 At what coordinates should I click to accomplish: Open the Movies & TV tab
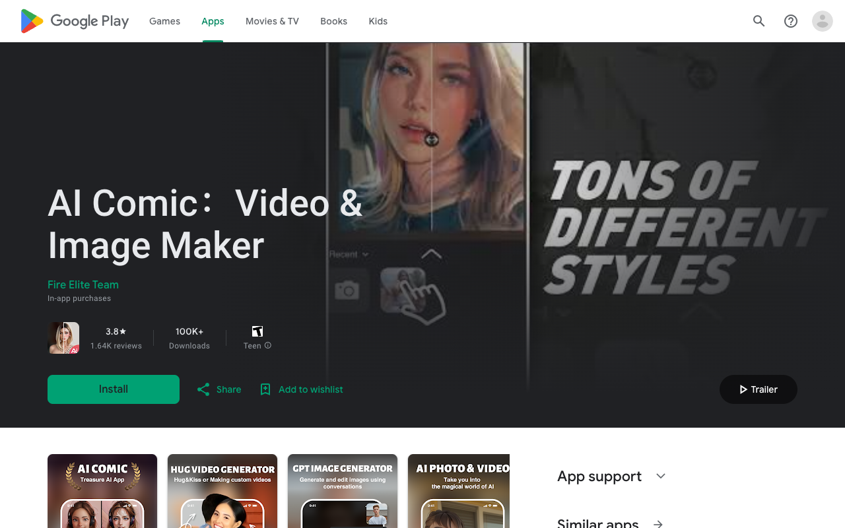[272, 21]
